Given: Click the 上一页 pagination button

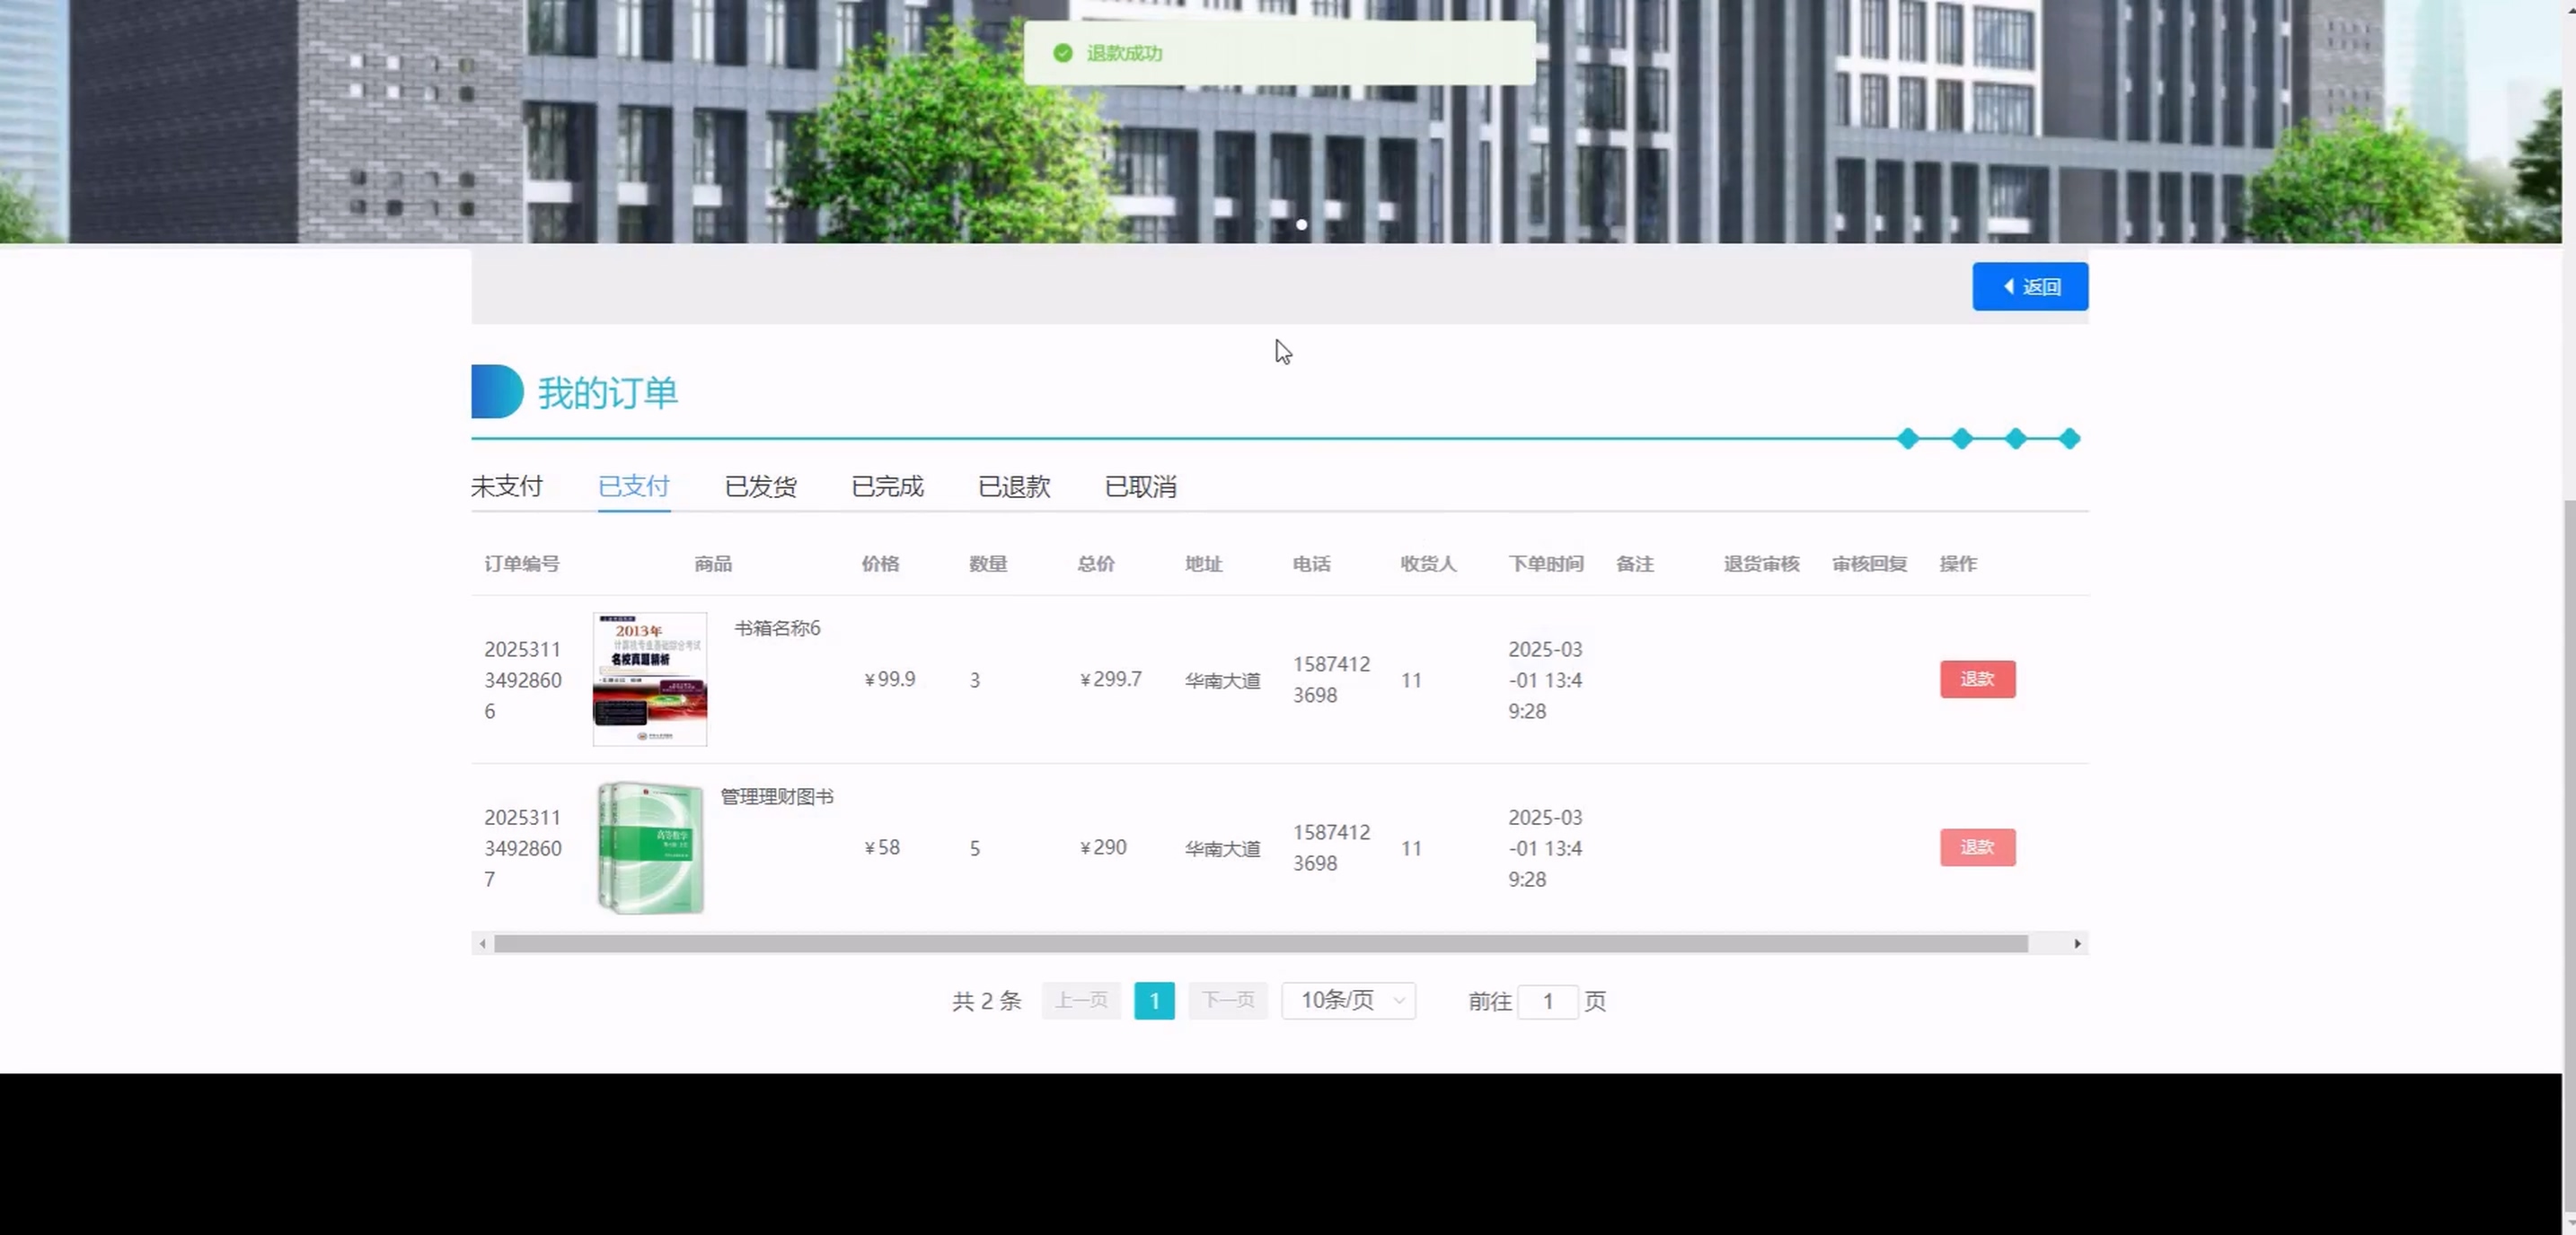Looking at the screenshot, I should coord(1081,1000).
